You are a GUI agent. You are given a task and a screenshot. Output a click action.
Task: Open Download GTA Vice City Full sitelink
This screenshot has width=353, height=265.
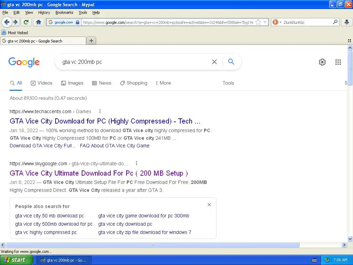click(x=42, y=146)
